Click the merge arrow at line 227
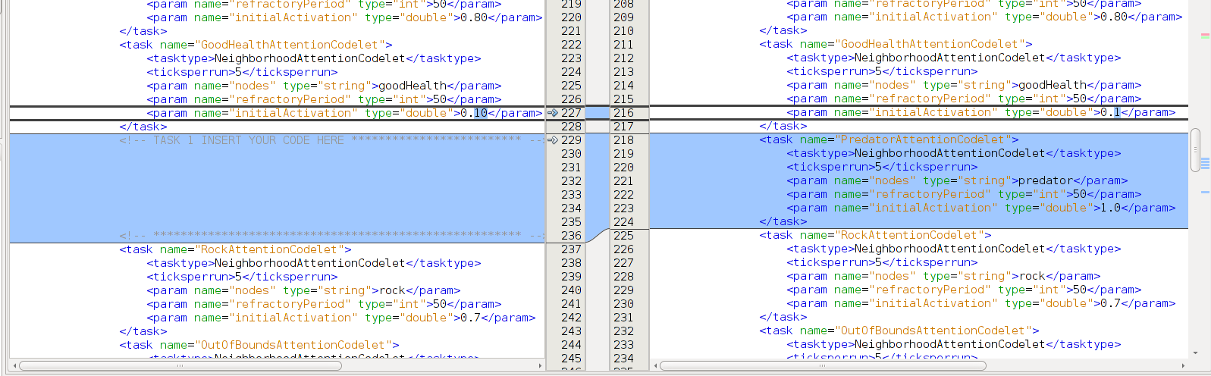 [x=553, y=113]
